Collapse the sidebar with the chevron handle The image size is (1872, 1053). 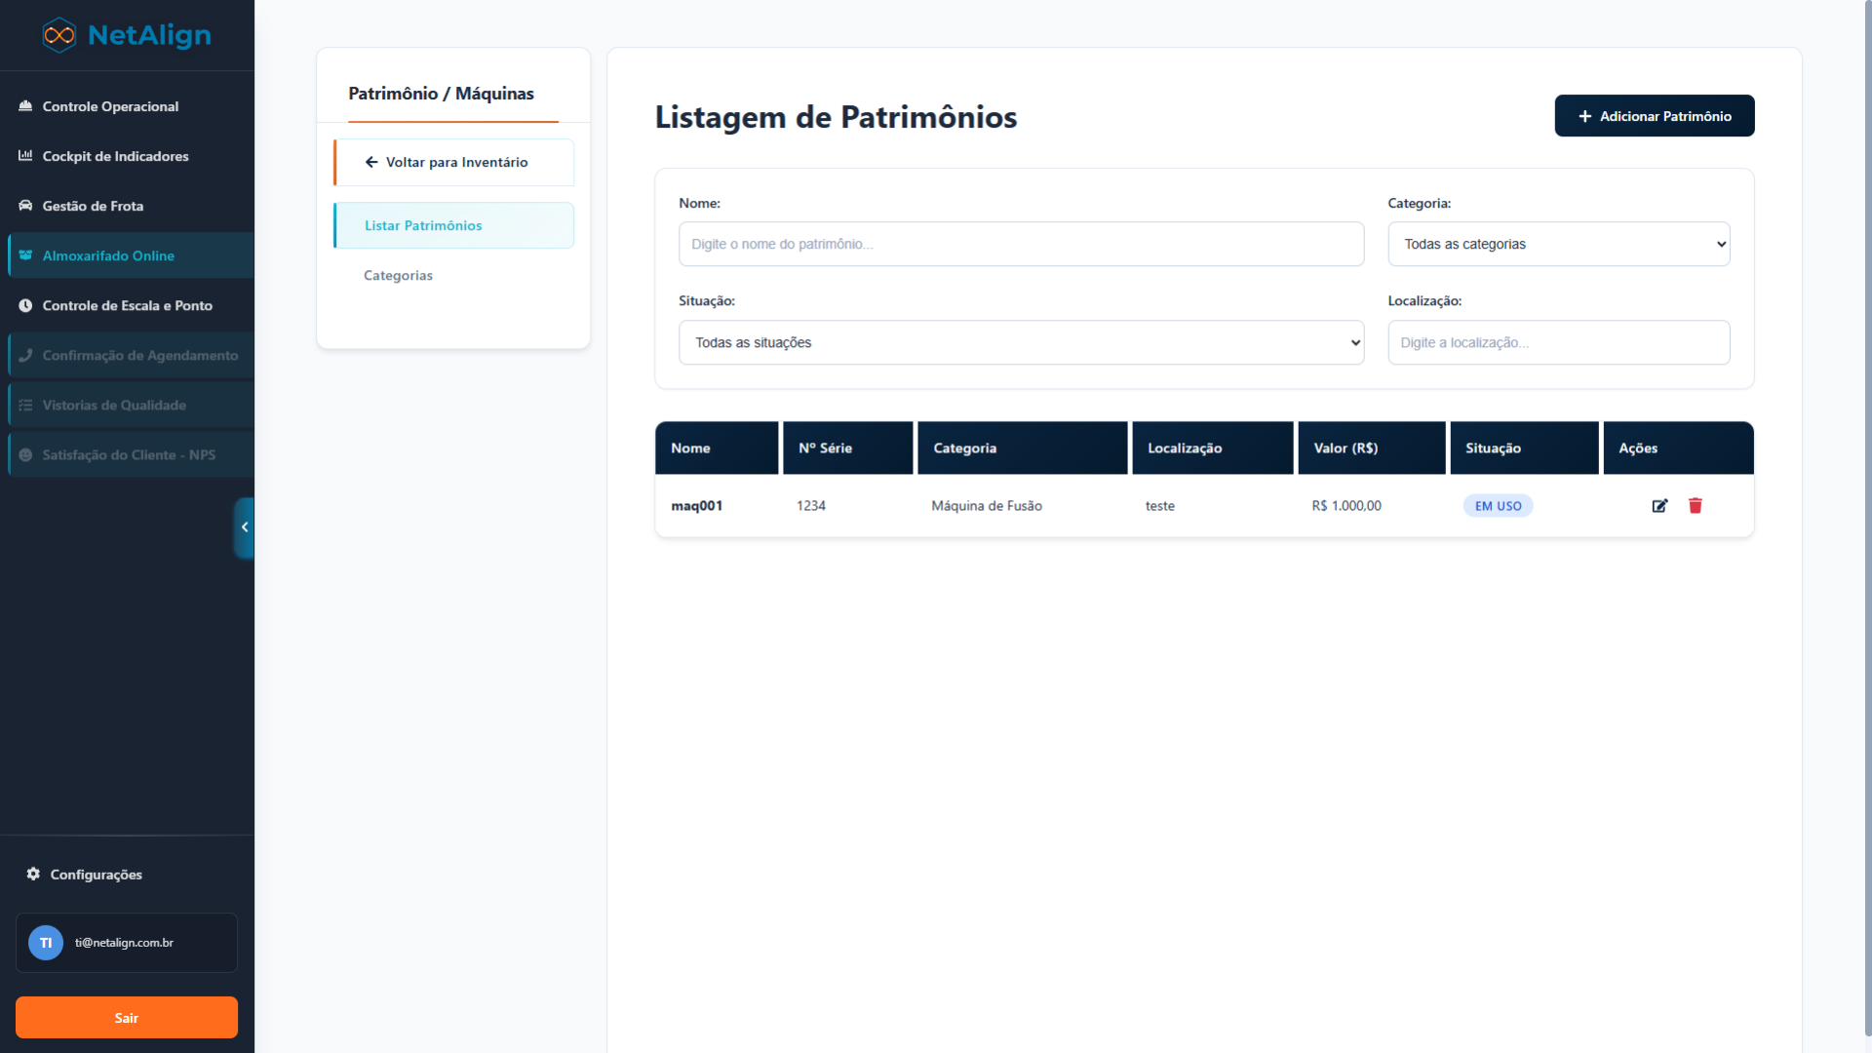pyautogui.click(x=245, y=527)
